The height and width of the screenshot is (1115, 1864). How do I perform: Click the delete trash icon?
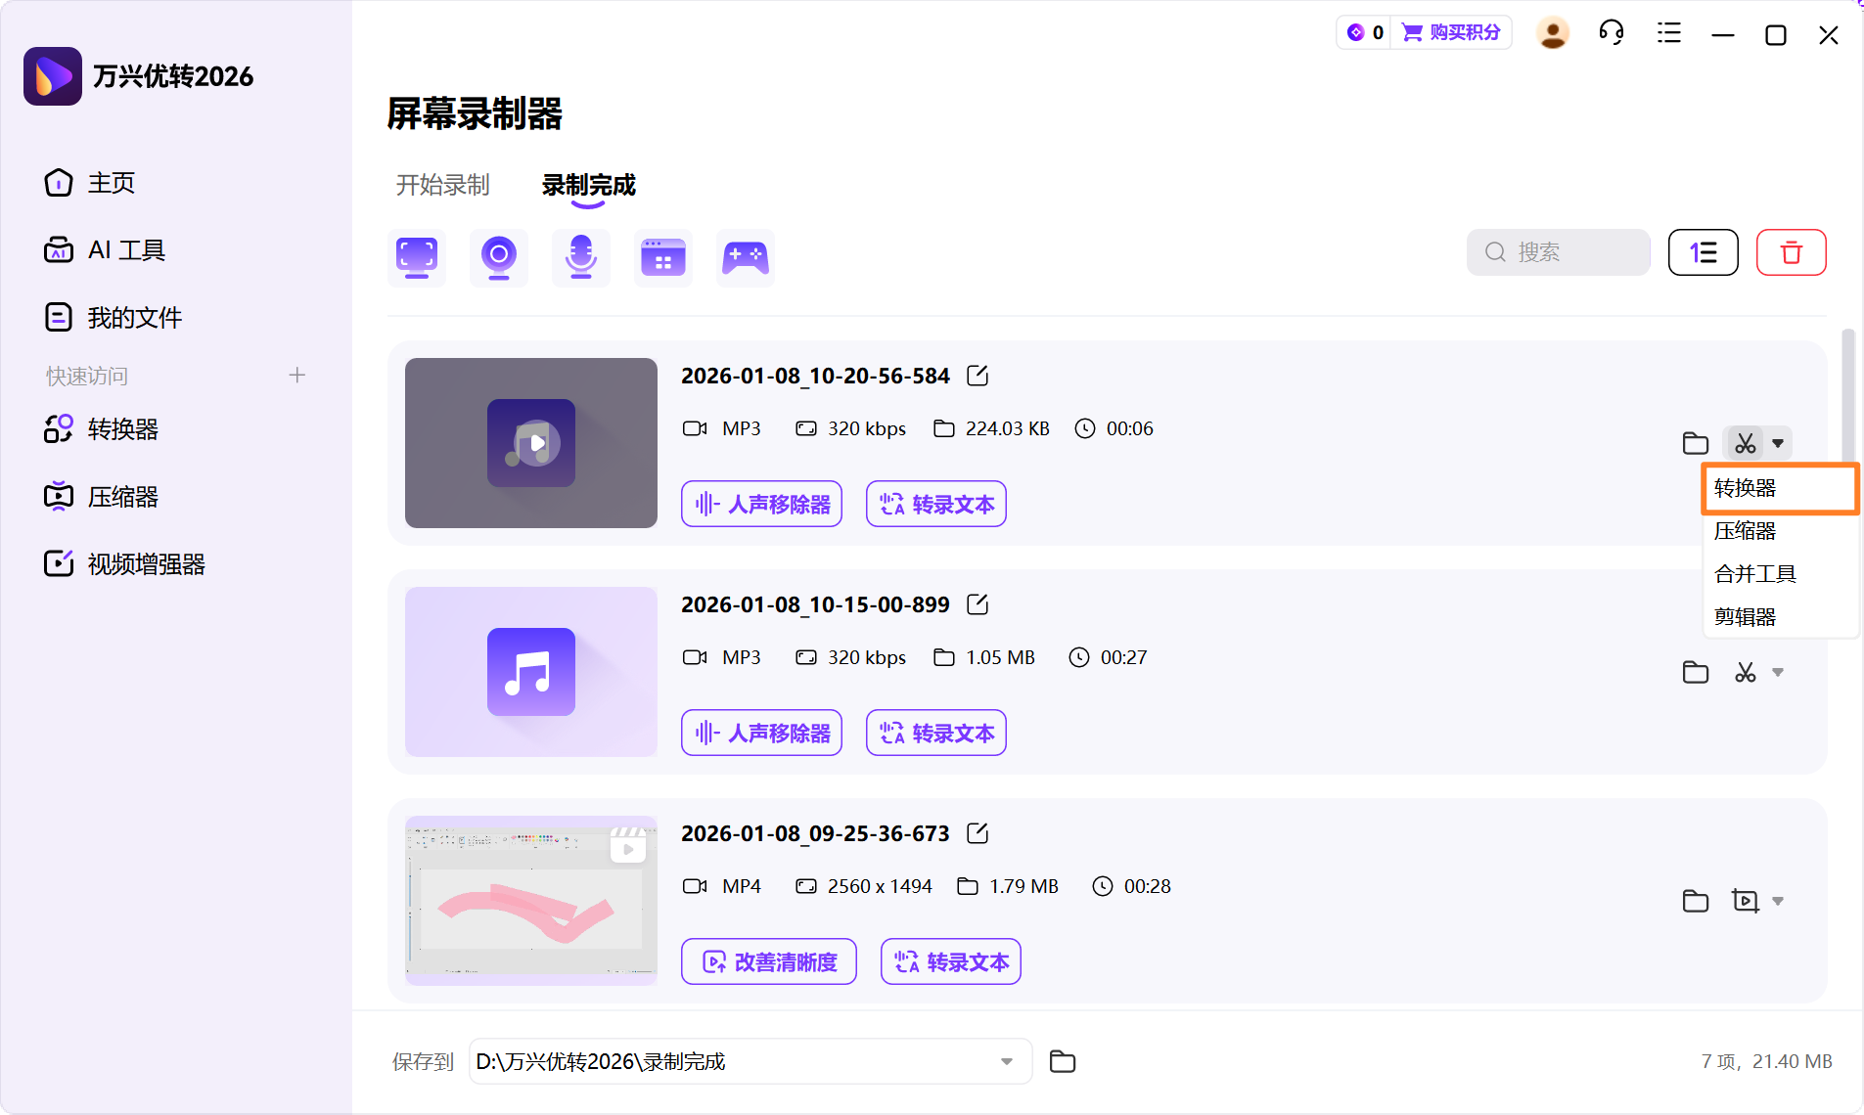(x=1792, y=252)
